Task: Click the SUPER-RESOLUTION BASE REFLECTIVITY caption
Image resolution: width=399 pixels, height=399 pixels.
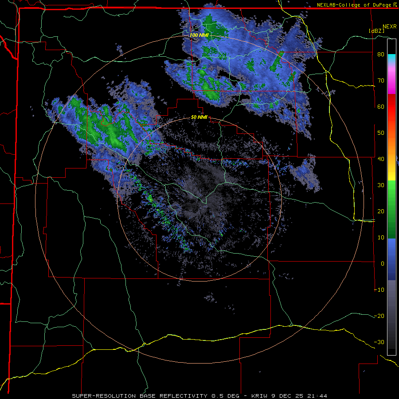Action: (x=140, y=396)
